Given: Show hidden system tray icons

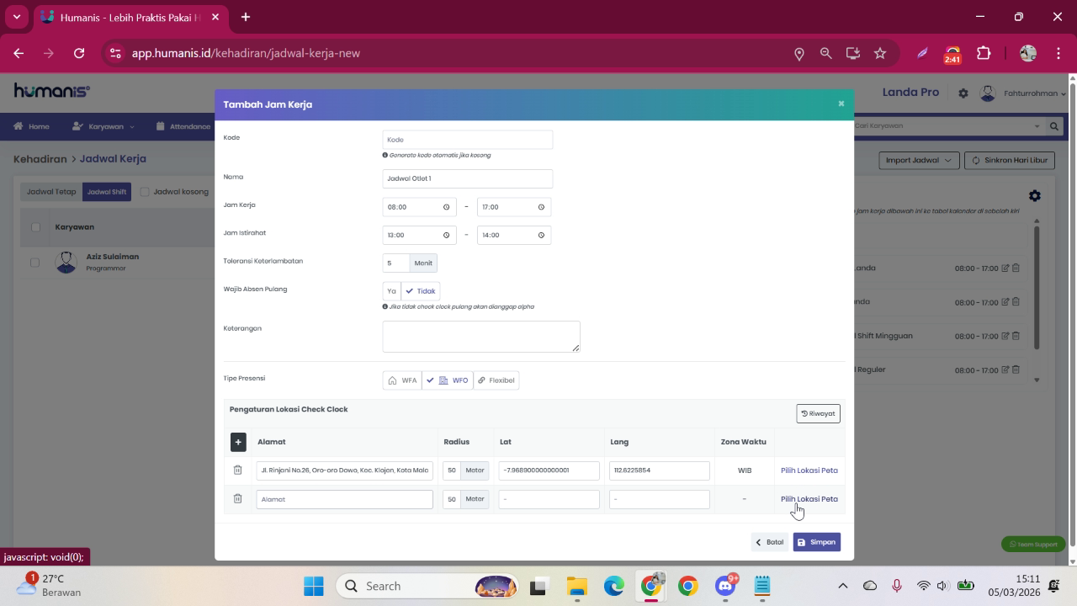Looking at the screenshot, I should tap(842, 586).
